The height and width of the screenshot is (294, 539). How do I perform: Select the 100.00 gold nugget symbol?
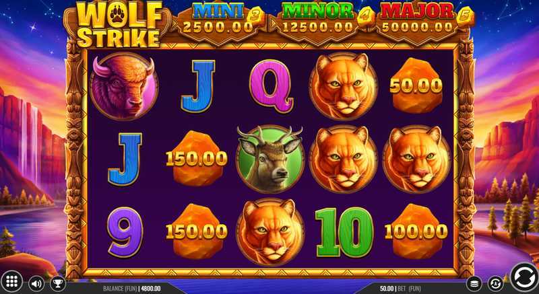[416, 231]
